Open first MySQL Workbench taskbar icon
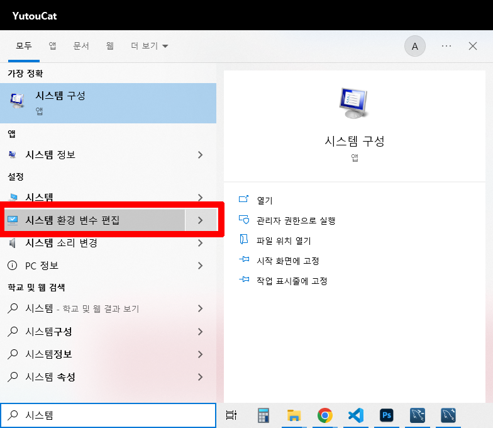 coord(418,415)
